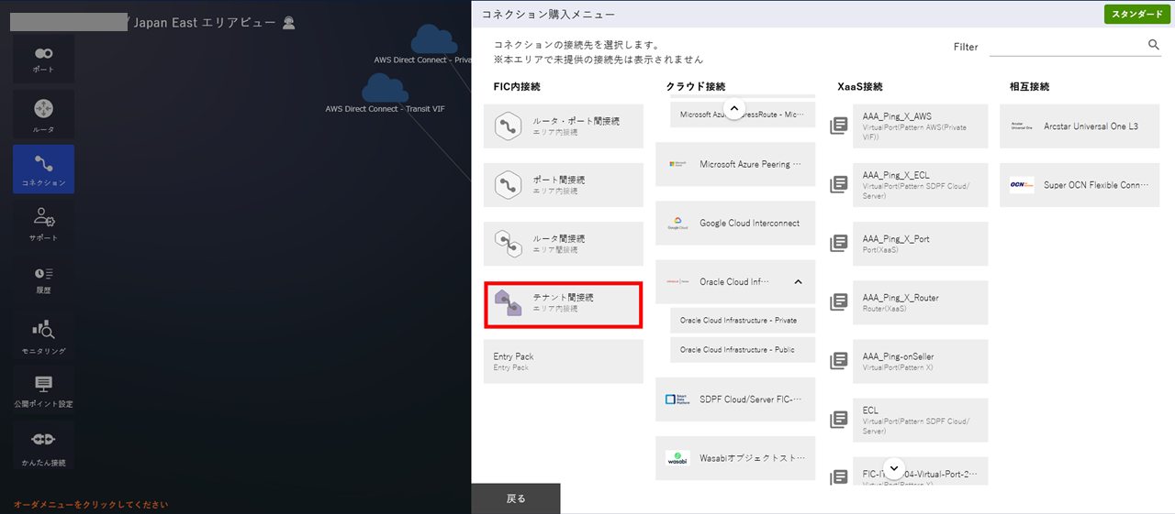Click the AWS Direct Connect Private cloud icon
The height and width of the screenshot is (514, 1175).
(434, 39)
